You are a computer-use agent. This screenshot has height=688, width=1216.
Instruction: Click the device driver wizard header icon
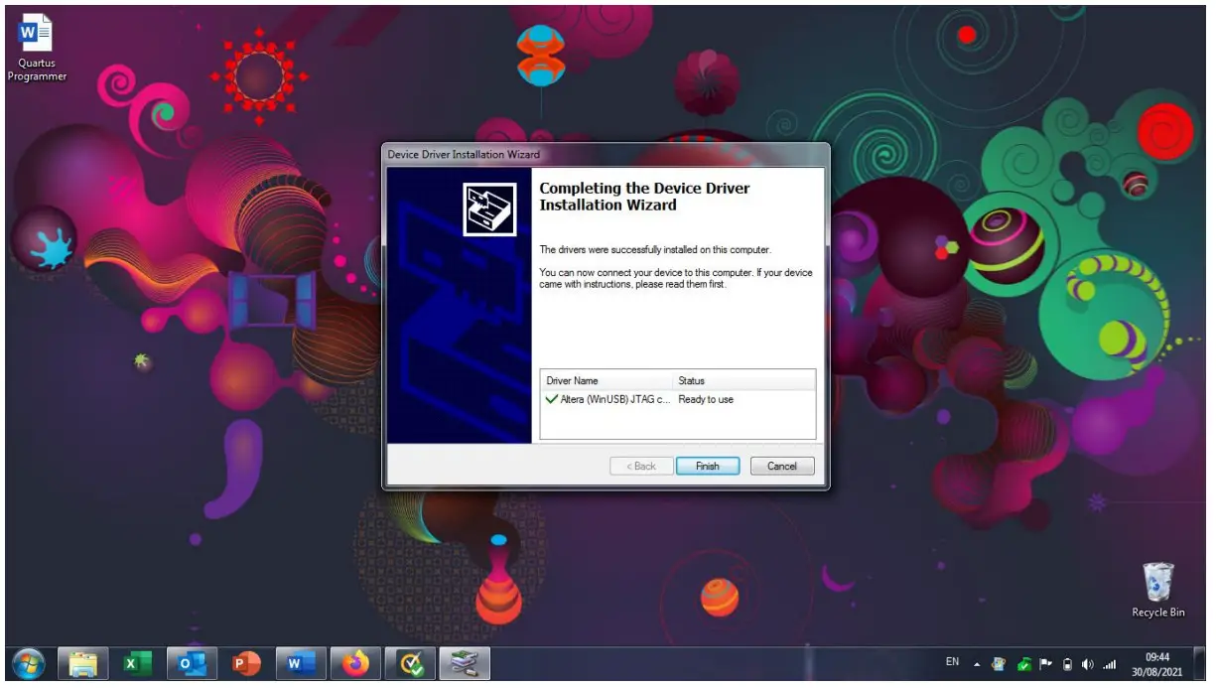[490, 209]
